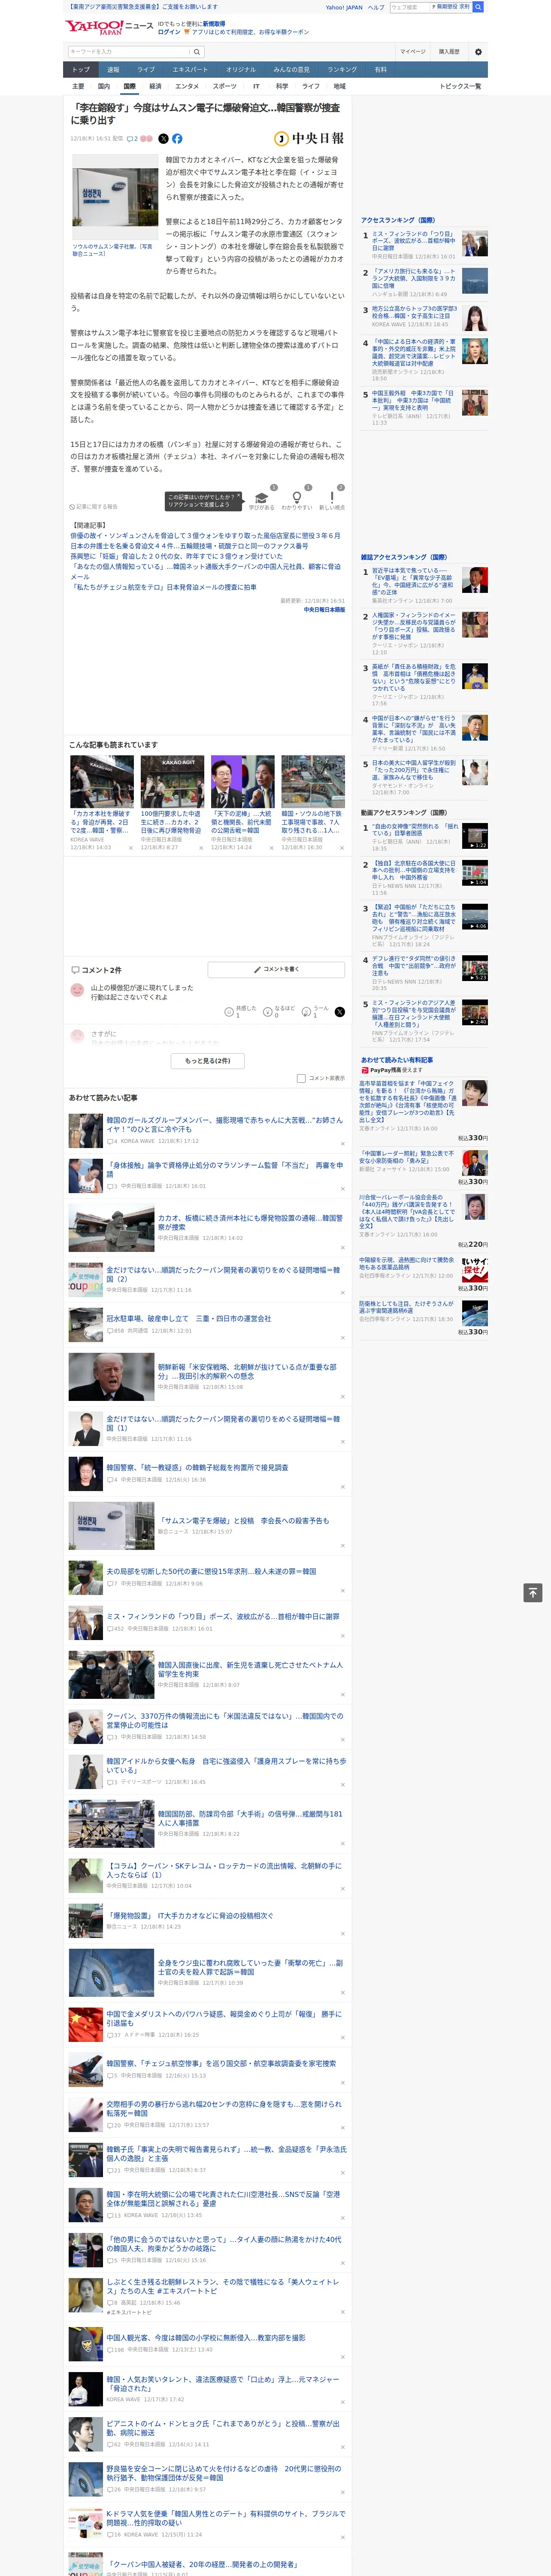Viewport: 551px width, 2576px height.
Task: Share the article on Facebook
Action: (177, 139)
